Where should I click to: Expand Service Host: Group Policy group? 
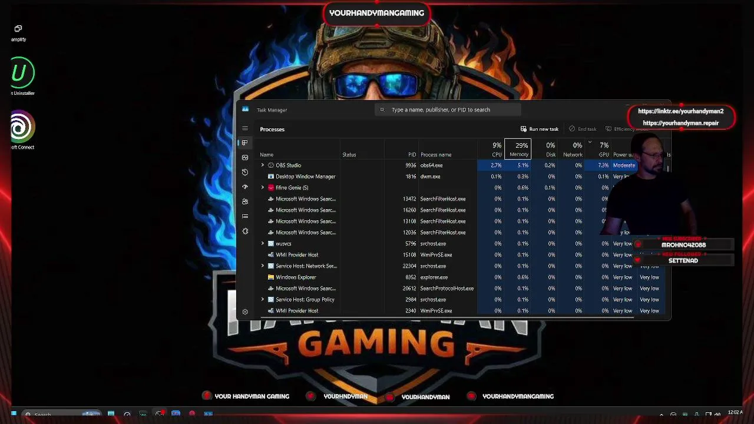tap(263, 299)
